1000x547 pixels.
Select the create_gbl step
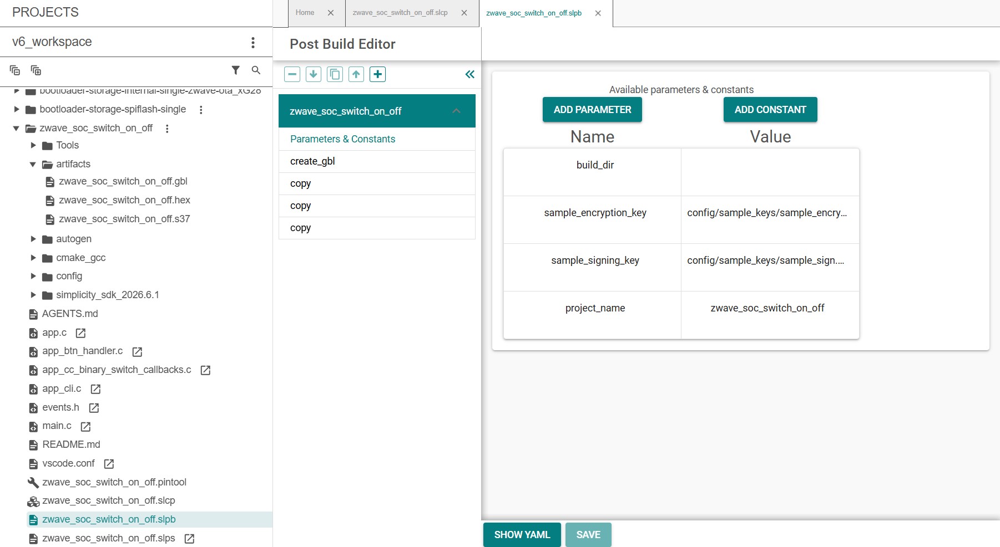377,161
